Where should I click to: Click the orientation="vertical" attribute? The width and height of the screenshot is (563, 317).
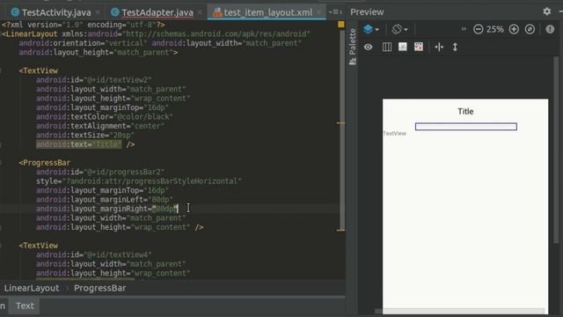click(x=83, y=43)
